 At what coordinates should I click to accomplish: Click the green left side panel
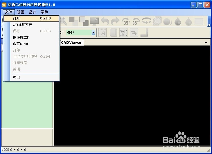(x=27, y=104)
